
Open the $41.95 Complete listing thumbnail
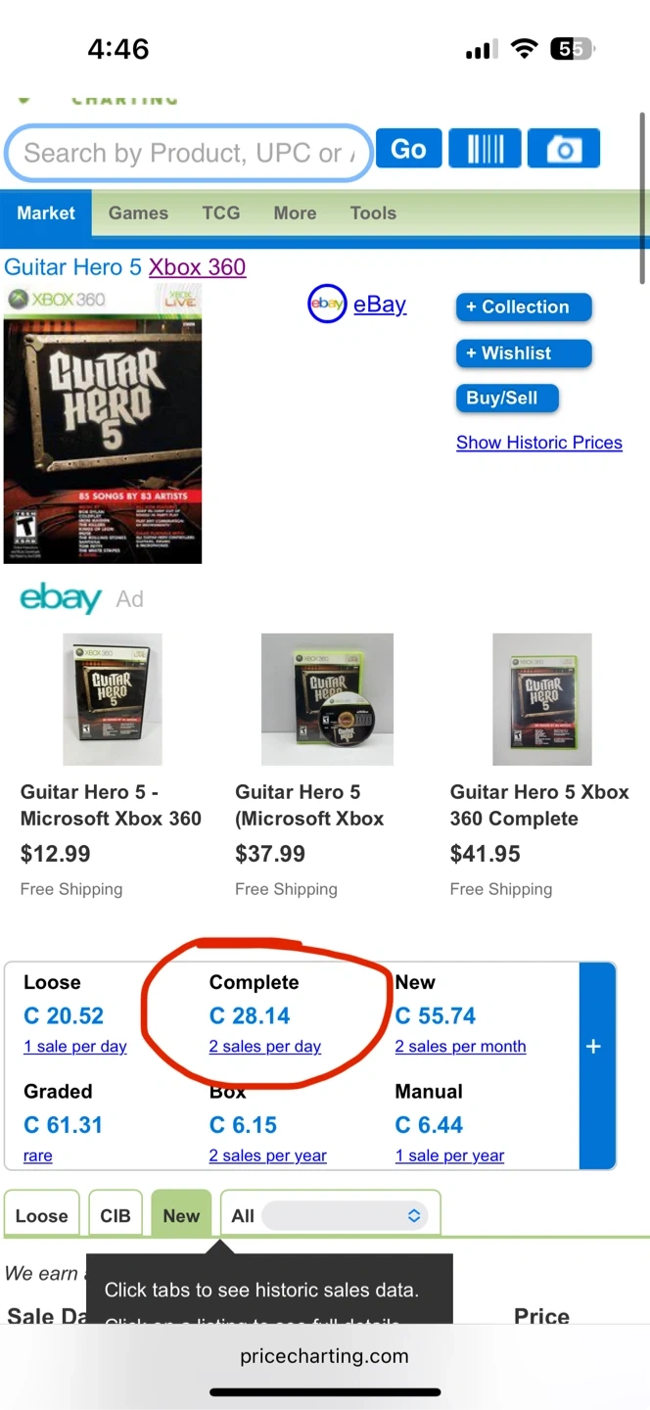pyautogui.click(x=542, y=699)
